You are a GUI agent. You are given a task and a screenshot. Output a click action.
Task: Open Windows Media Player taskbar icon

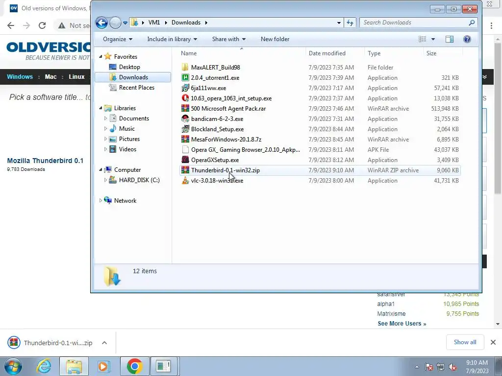click(x=103, y=366)
